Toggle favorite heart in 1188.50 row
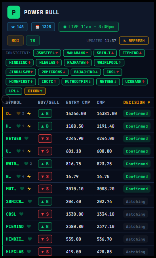 19,126
